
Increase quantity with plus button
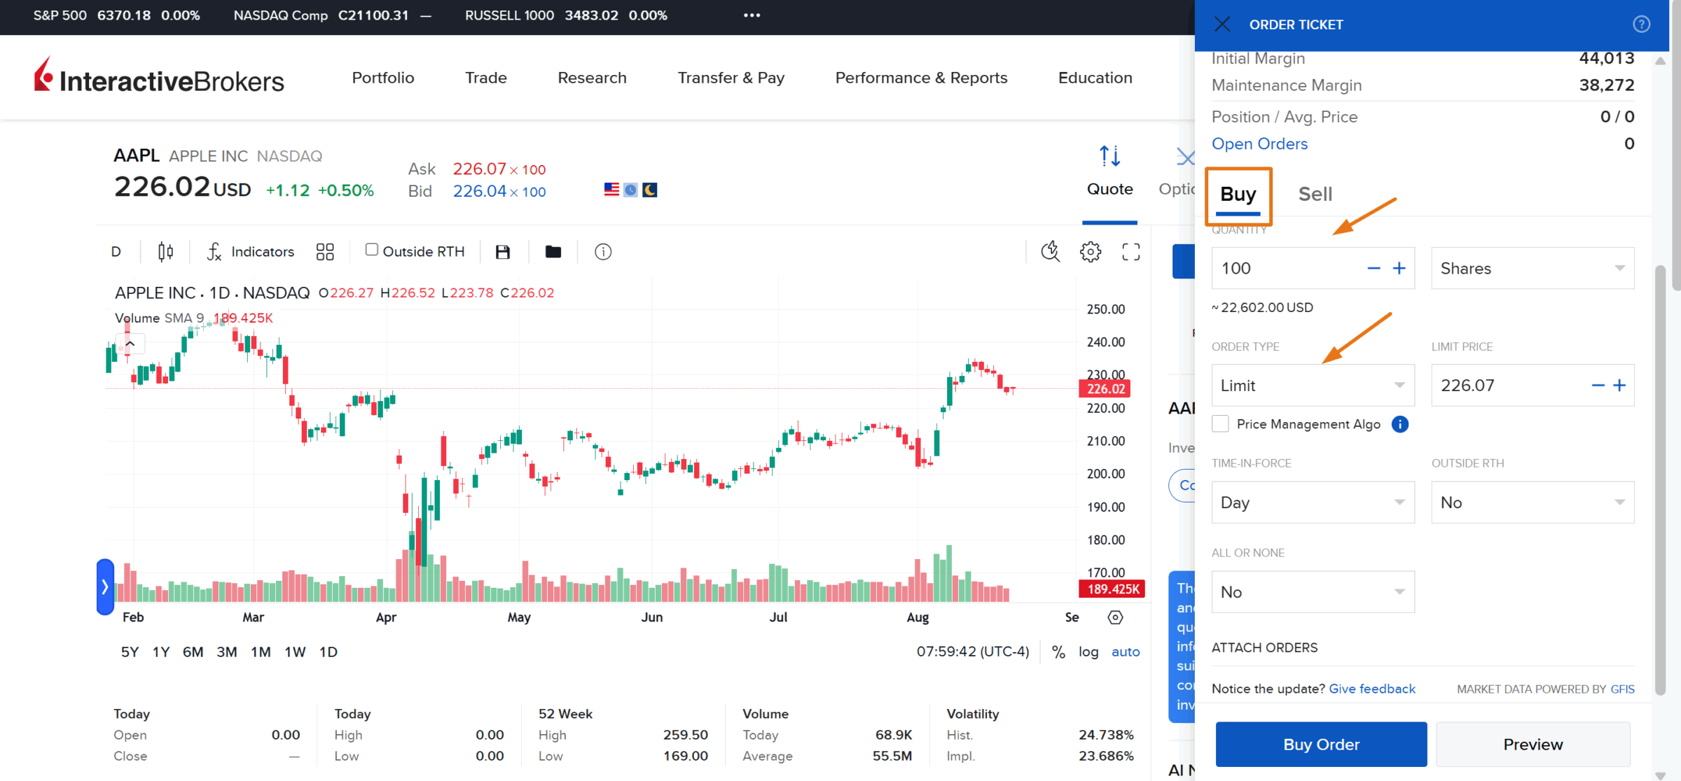coord(1399,268)
